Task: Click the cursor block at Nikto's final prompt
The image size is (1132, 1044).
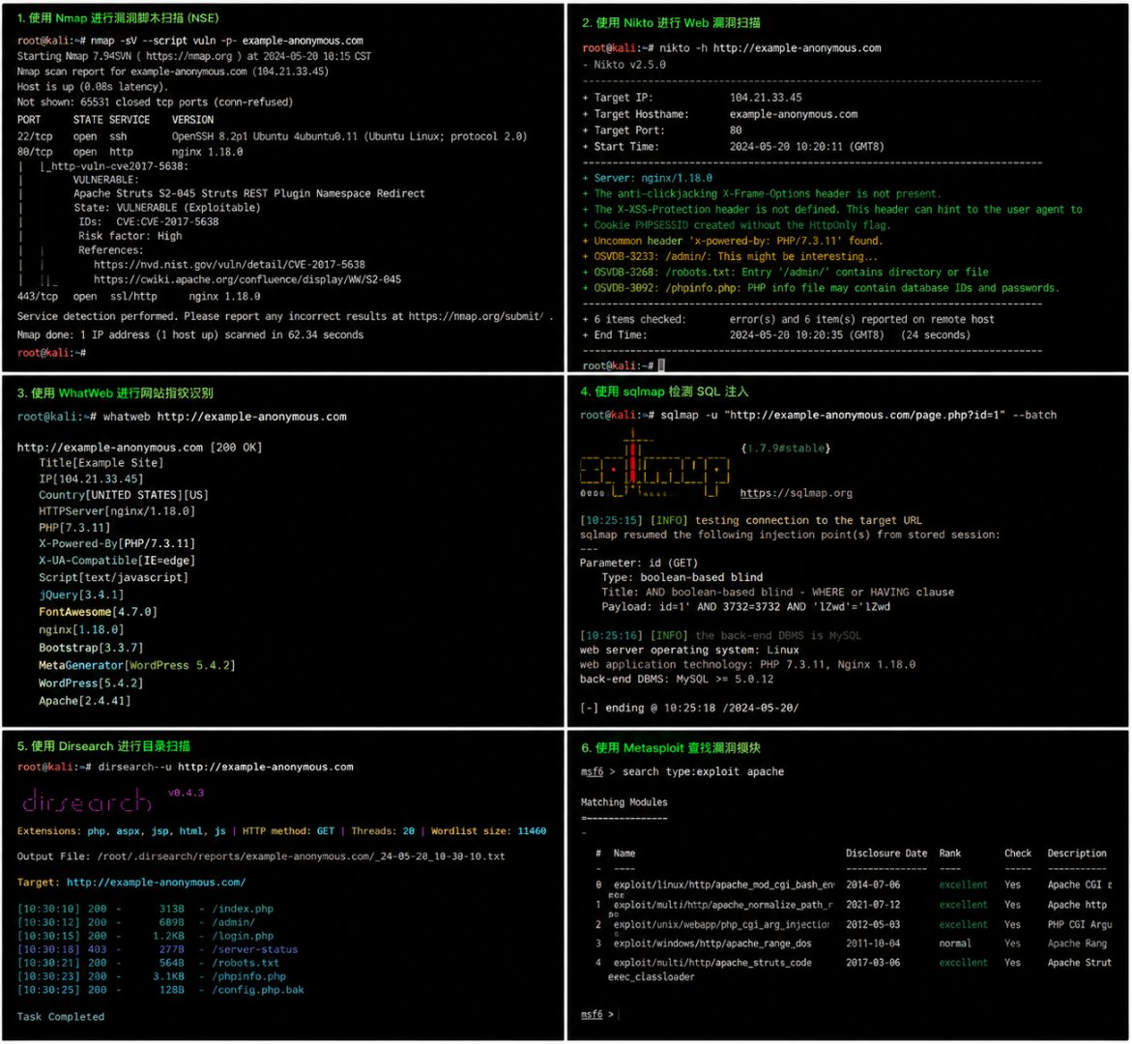Action: pyautogui.click(x=661, y=365)
